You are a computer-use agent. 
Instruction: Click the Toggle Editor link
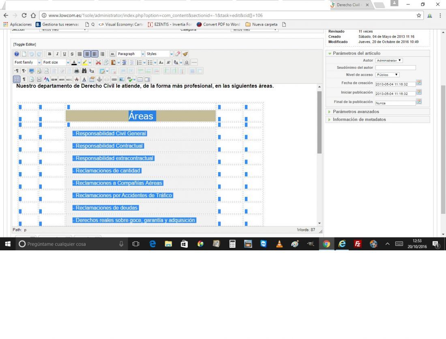pyautogui.click(x=25, y=44)
